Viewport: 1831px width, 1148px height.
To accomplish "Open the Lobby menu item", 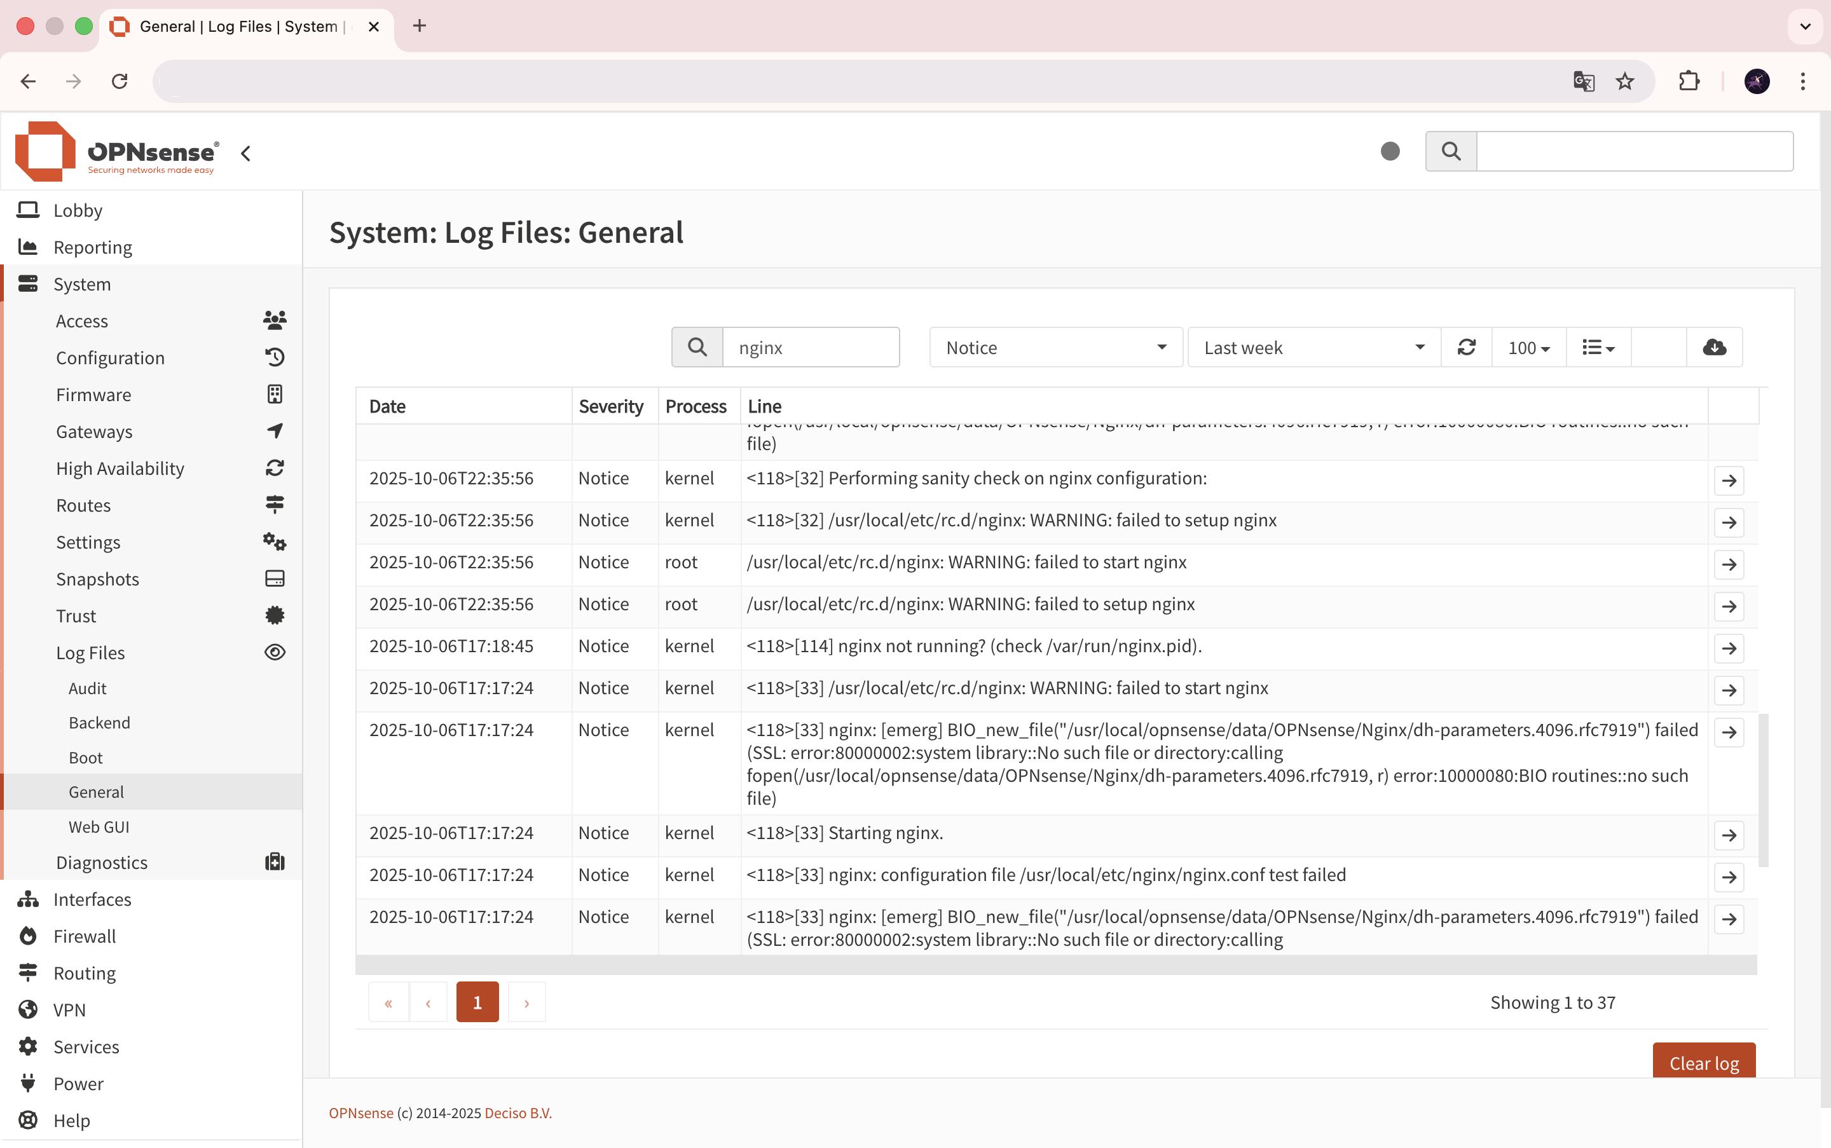I will click(x=152, y=210).
